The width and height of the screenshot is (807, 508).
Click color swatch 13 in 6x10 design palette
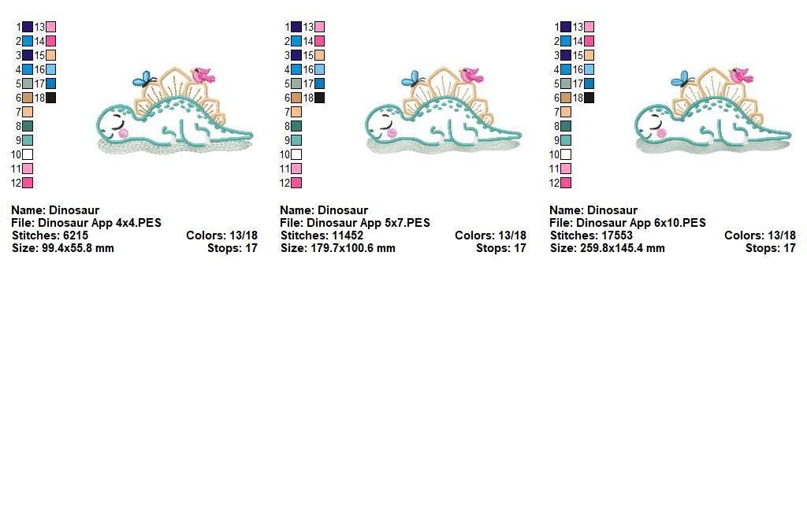pyautogui.click(x=589, y=27)
